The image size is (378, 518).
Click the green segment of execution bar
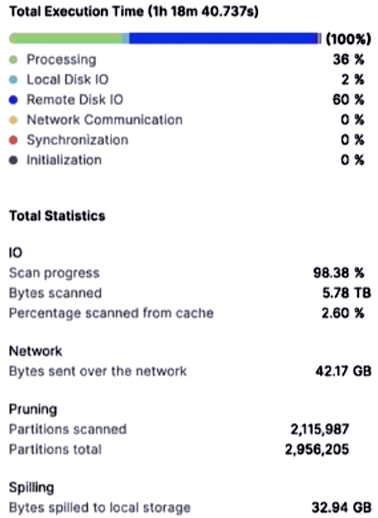pyautogui.click(x=66, y=38)
